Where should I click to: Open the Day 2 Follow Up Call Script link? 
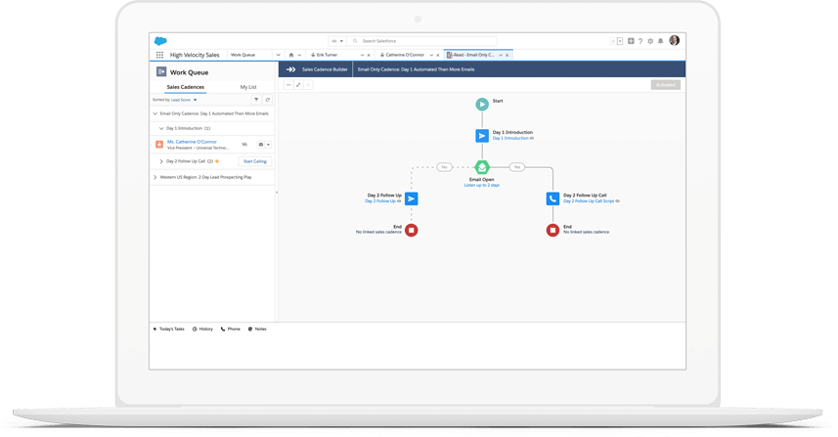589,201
